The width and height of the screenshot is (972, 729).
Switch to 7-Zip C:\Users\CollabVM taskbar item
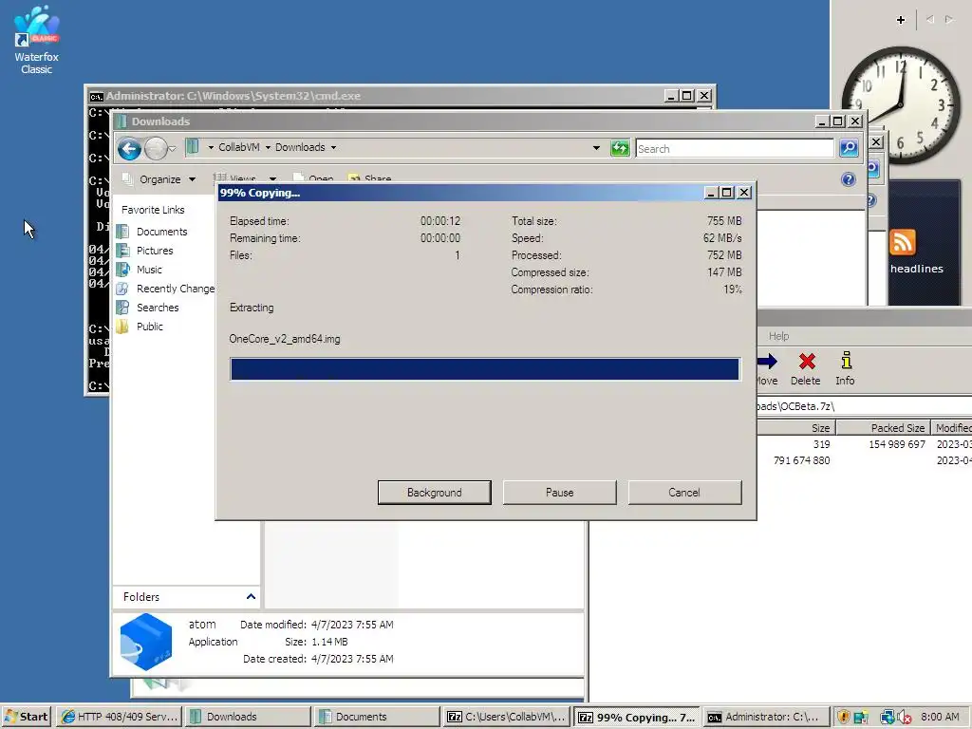tap(506, 717)
